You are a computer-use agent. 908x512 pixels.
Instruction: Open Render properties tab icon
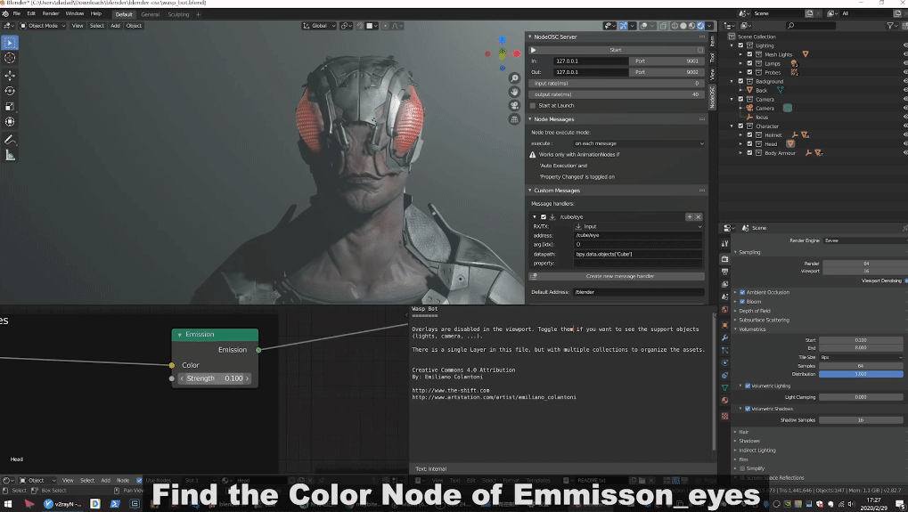724,259
